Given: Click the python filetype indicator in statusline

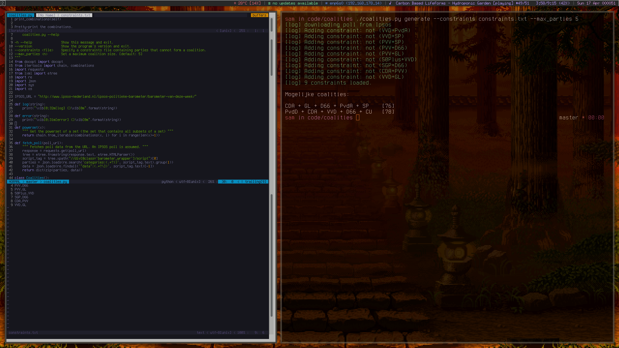Looking at the screenshot, I should [167, 182].
